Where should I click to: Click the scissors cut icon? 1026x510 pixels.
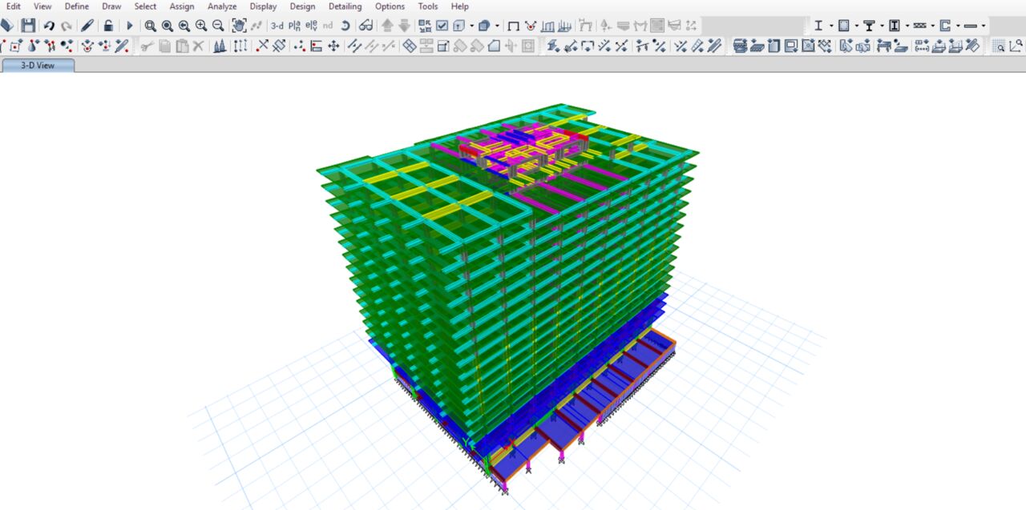(147, 46)
